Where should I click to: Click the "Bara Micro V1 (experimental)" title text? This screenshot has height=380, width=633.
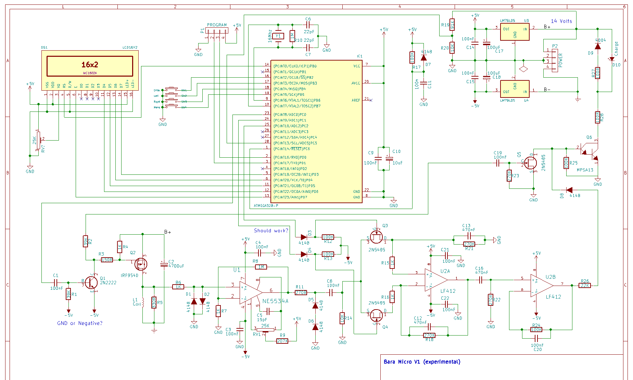(x=422, y=362)
